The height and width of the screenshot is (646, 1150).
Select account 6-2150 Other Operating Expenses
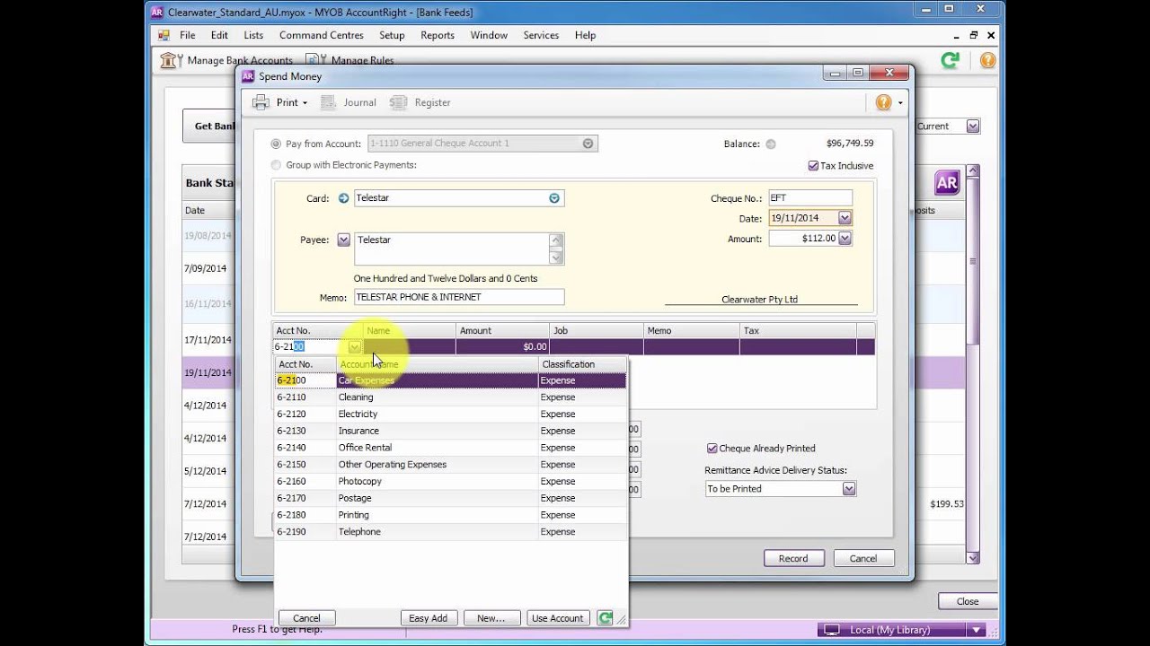[451, 465]
